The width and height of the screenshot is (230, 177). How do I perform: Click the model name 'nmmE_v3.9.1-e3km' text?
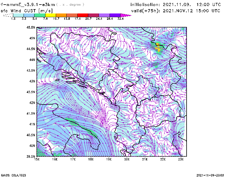(x=31, y=5)
